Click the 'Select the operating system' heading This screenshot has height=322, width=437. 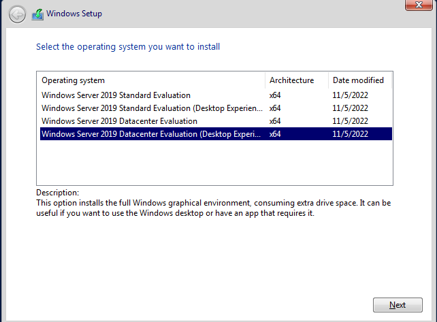coord(128,46)
